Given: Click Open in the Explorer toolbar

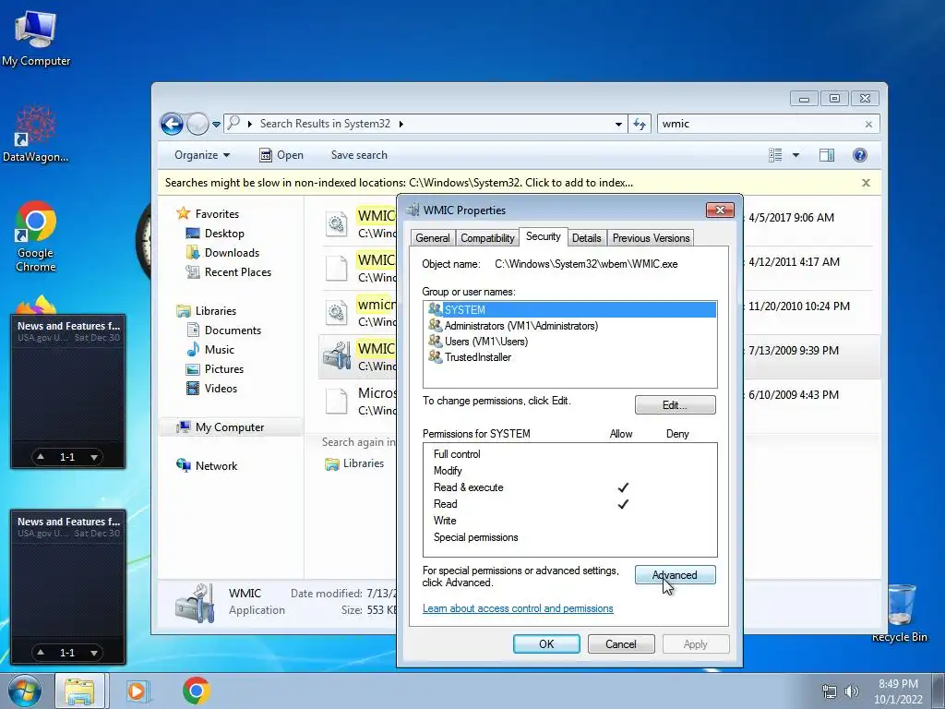Looking at the screenshot, I should 281,155.
